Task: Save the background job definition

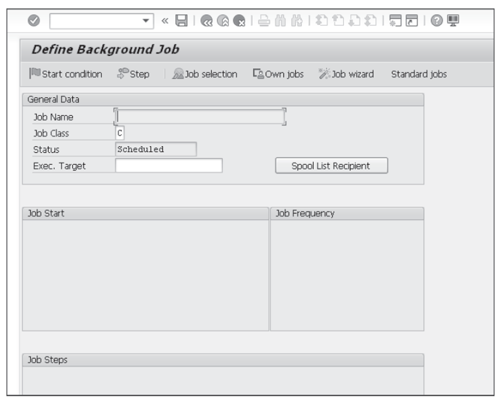Action: click(x=182, y=21)
